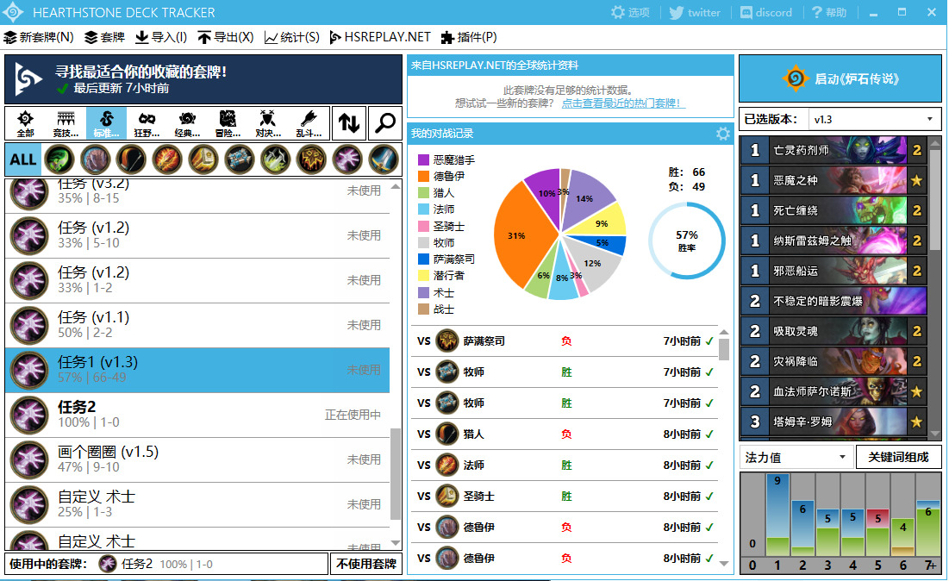Click the match history scrollbar down arrow

pyautogui.click(x=724, y=564)
